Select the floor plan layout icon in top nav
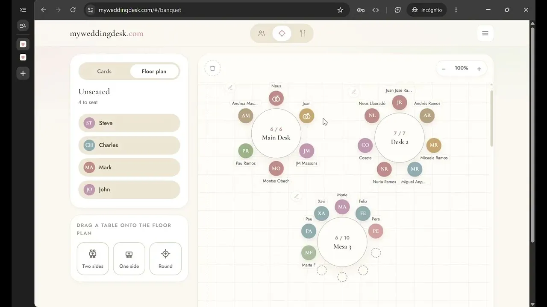Screen dimensions: 547x307 (282, 33)
